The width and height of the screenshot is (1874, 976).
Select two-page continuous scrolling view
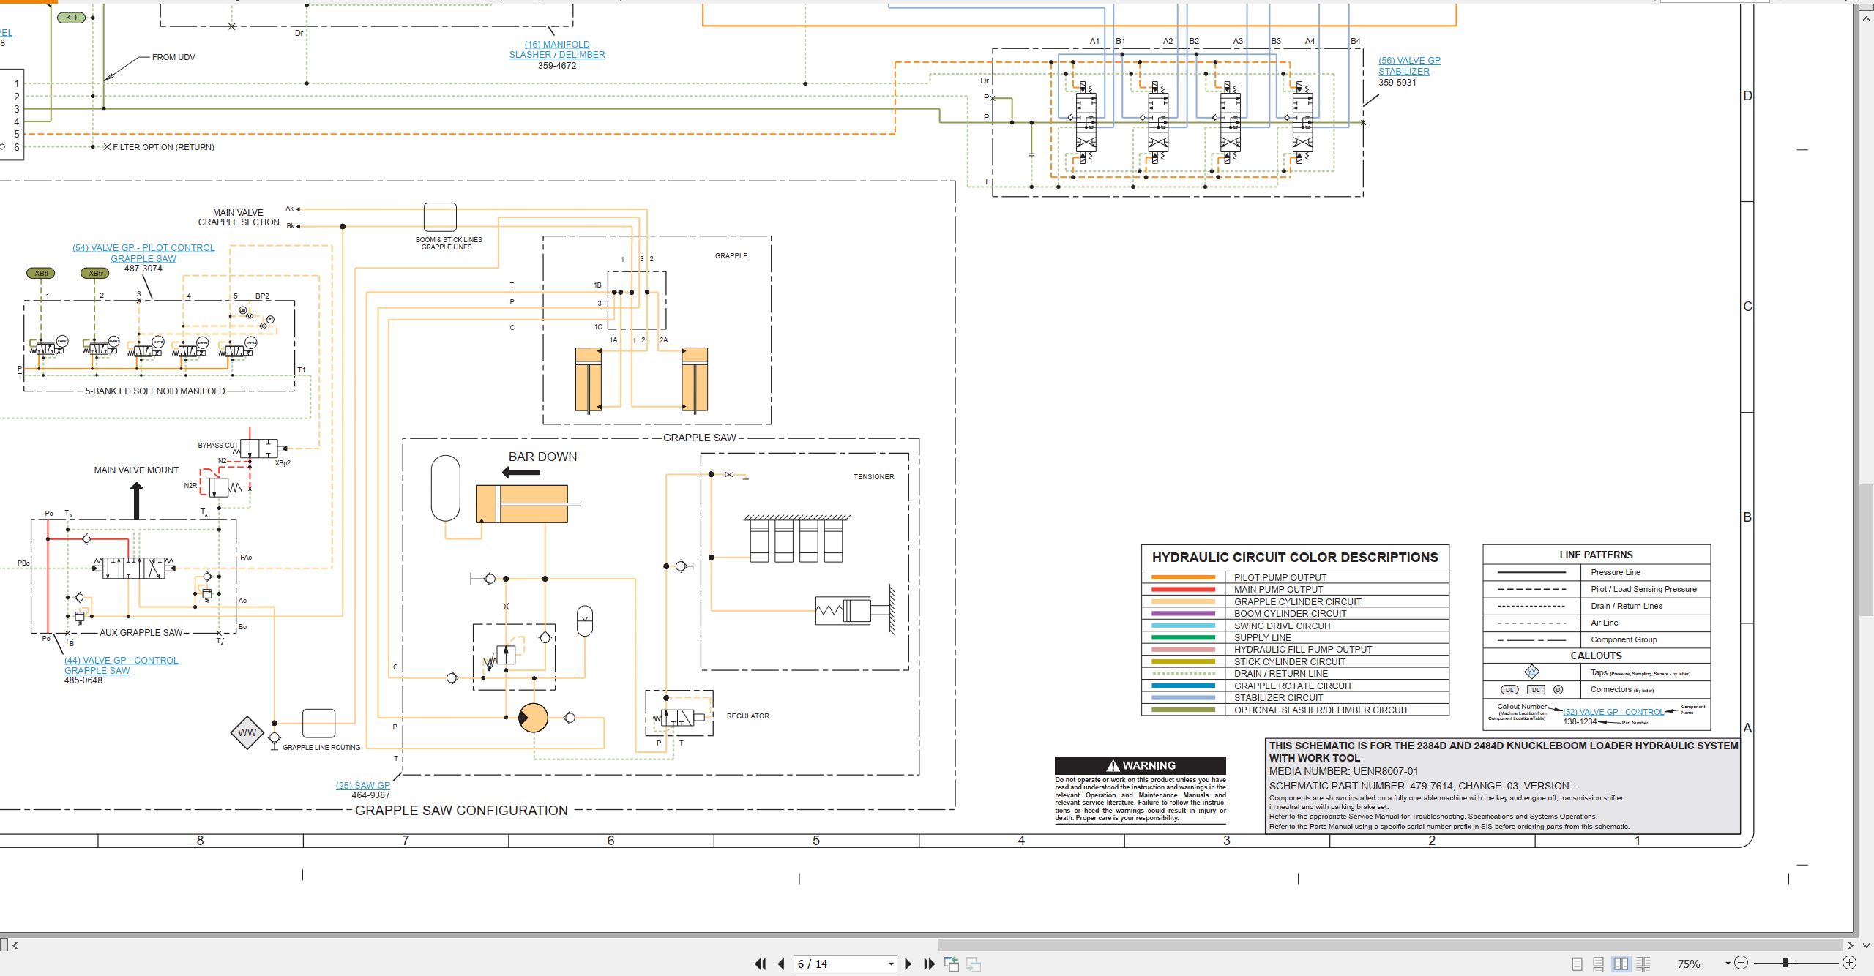point(1643,964)
